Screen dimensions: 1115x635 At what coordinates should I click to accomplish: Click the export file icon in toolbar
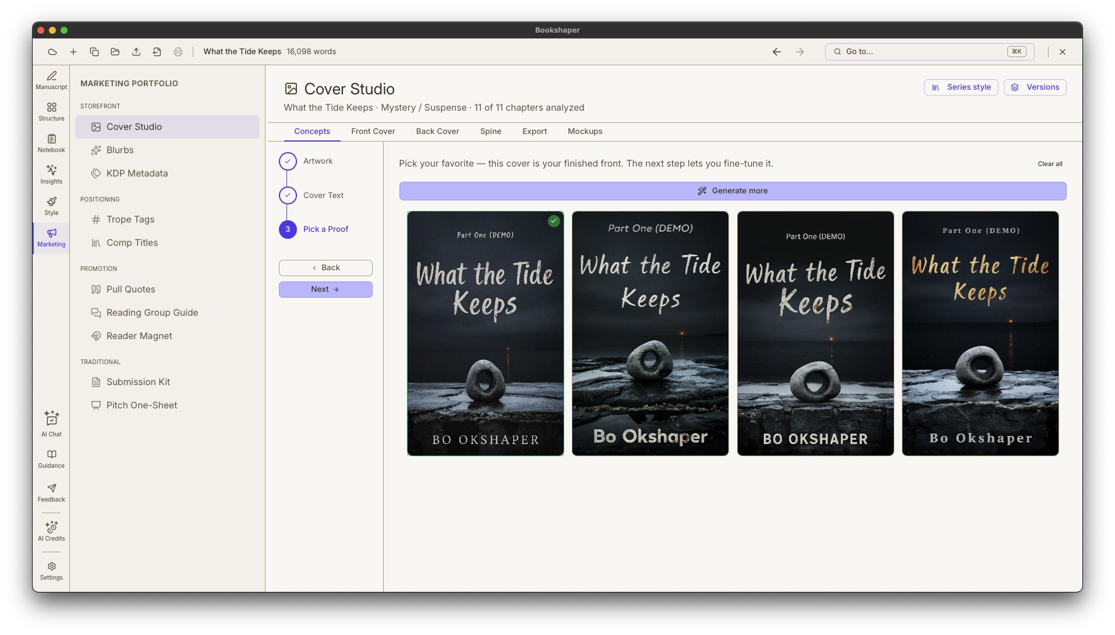click(157, 52)
